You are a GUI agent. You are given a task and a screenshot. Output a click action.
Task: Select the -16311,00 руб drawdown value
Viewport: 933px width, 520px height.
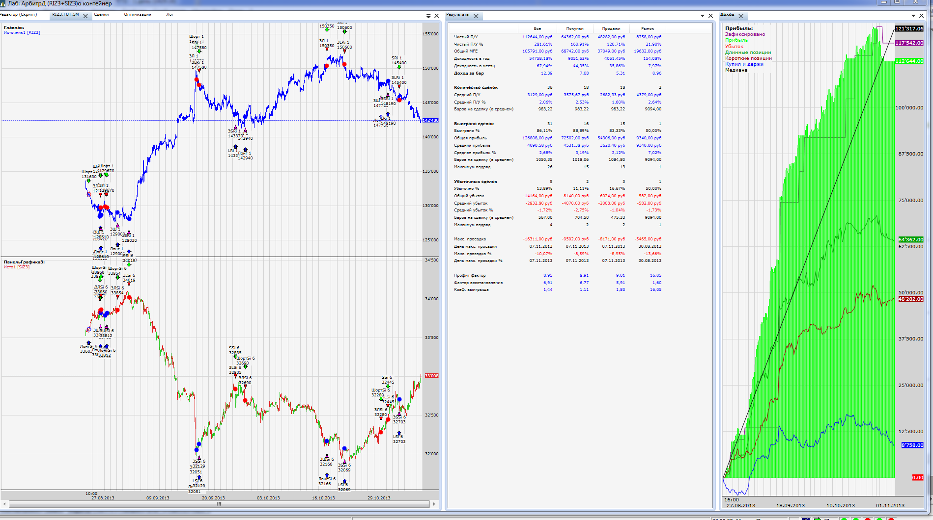(x=537, y=239)
